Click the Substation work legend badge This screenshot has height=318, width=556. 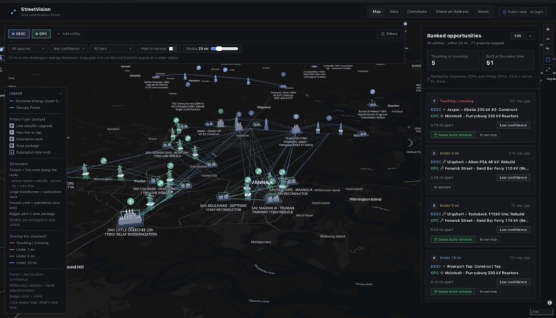[x=12, y=139]
